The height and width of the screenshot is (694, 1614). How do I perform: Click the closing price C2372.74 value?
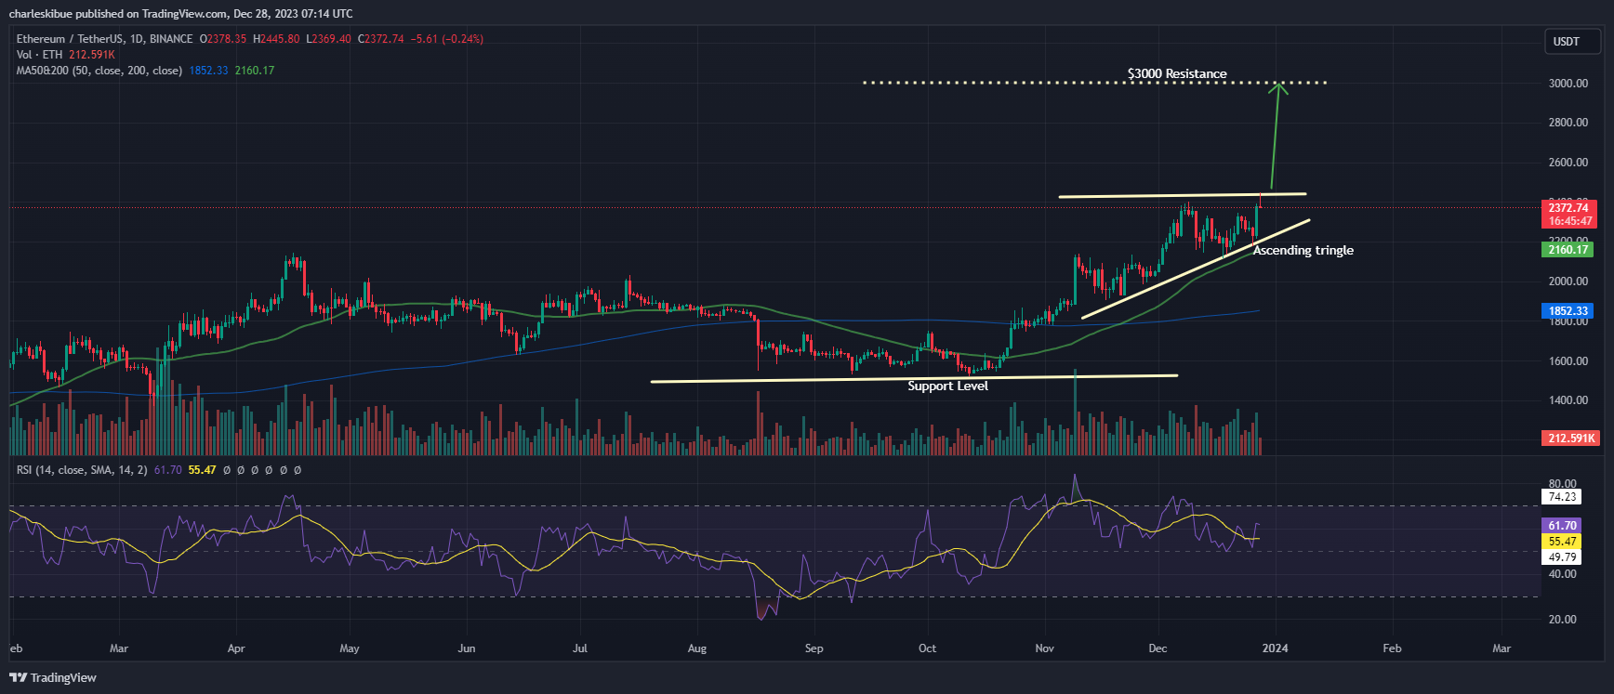[x=381, y=39]
